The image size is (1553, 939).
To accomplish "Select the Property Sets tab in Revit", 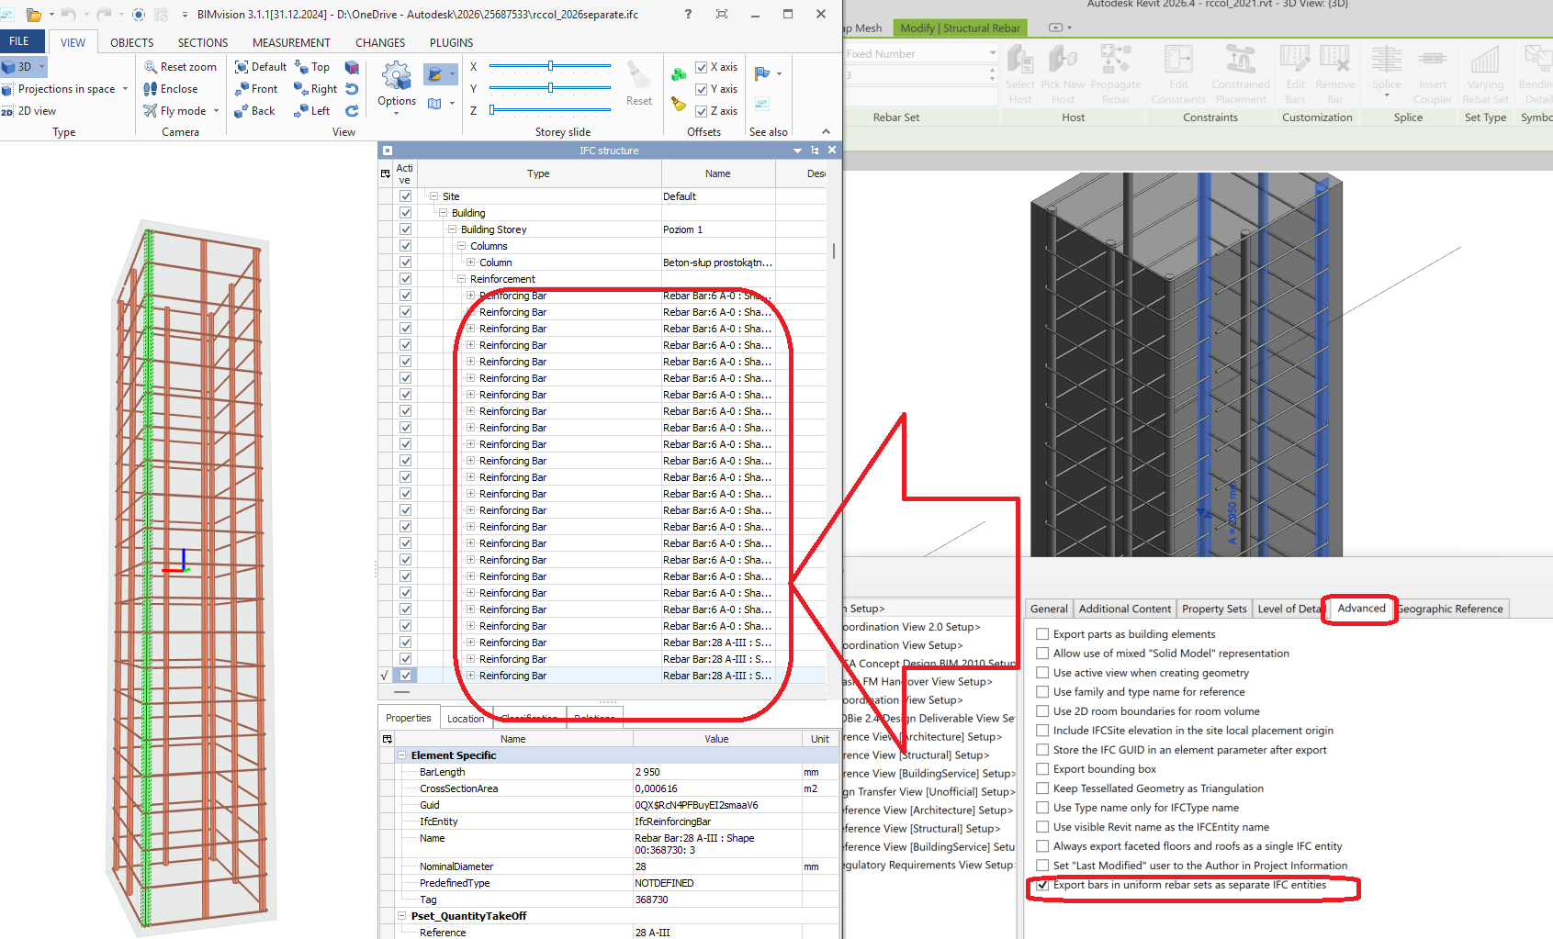I will click(x=1214, y=609).
